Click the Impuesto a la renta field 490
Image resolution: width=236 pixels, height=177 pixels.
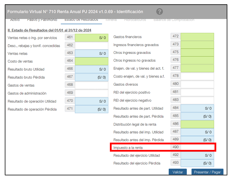tap(197, 148)
